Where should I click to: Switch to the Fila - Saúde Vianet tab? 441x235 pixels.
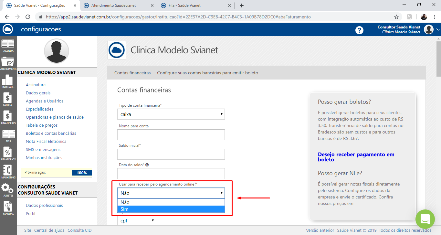coord(195,5)
